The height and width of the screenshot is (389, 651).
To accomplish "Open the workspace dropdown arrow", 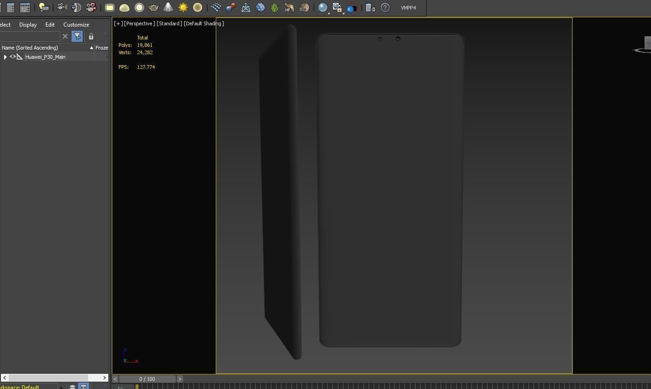I will 61,387.
